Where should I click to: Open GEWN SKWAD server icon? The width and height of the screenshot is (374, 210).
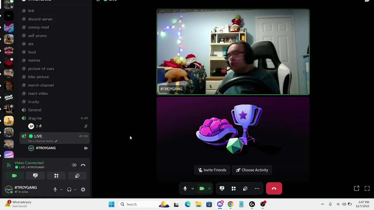coord(9,97)
